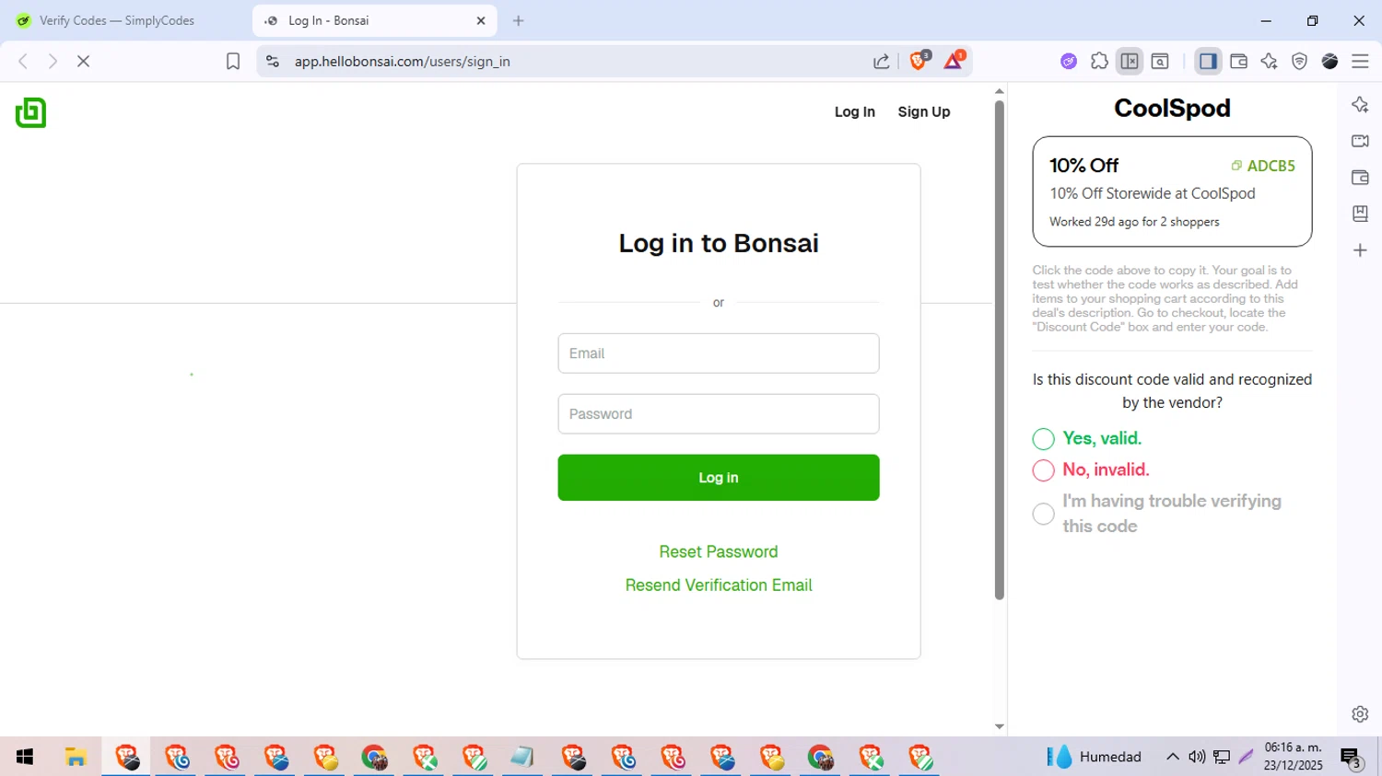Image resolution: width=1382 pixels, height=776 pixels.
Task: Select 'I'm having trouble verifying' radio option
Action: click(1043, 514)
